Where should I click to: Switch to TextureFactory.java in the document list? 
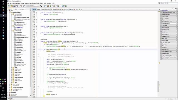tap(169, 51)
